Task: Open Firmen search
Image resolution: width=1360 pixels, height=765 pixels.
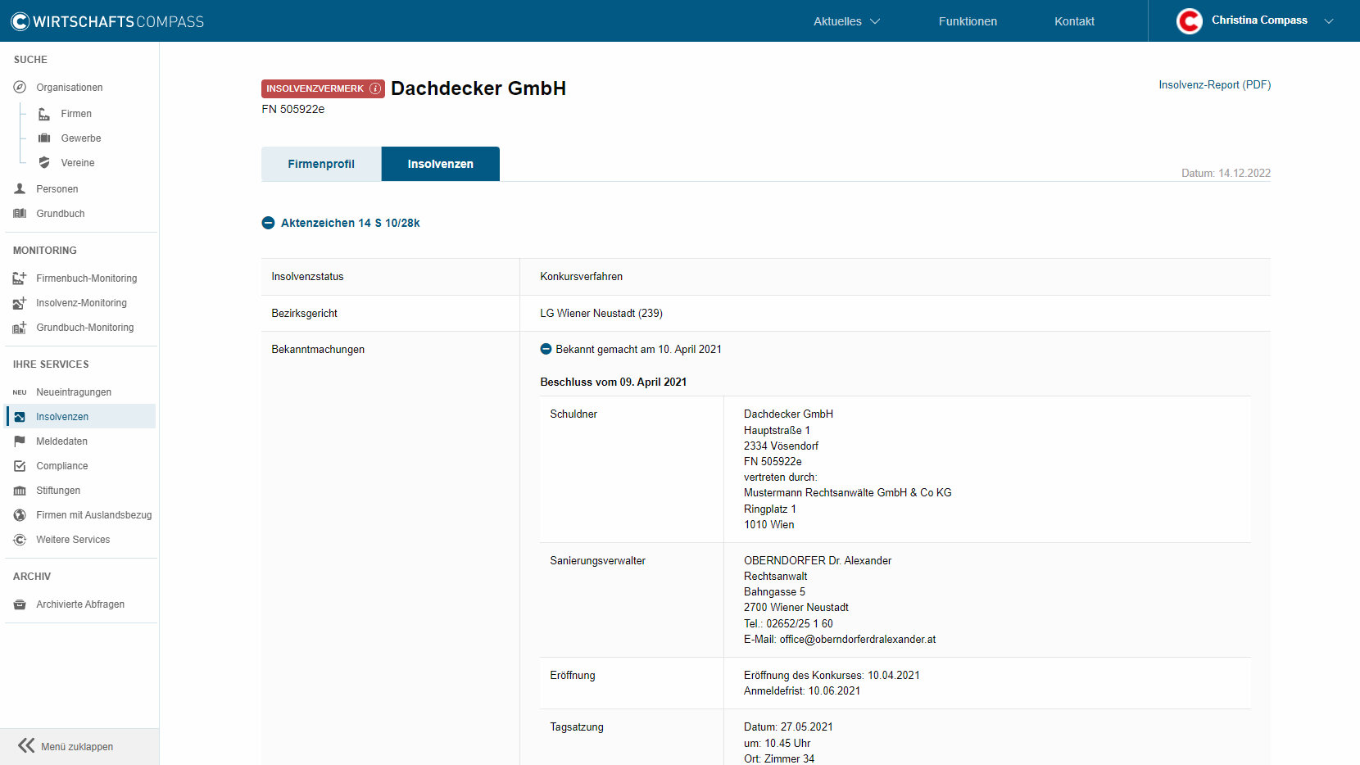Action: pyautogui.click(x=76, y=114)
